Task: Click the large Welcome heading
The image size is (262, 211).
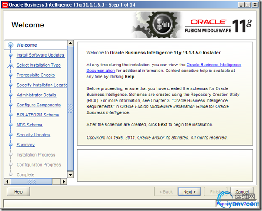Action: pos(28,25)
